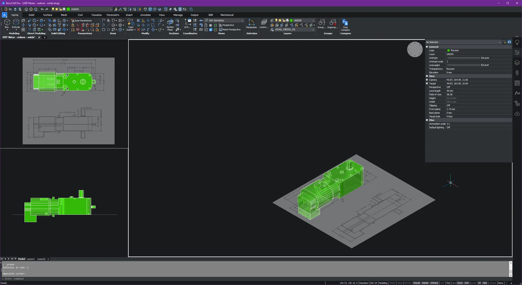Screen dimensions: 522x285
Task: Open the Attachments paperclip side panel
Action: (517, 73)
